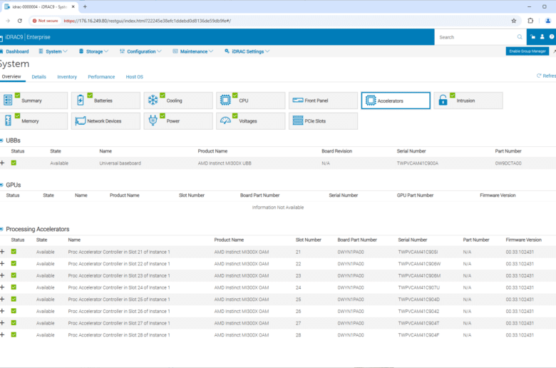Open the Voltages gauge tile

tap(251, 121)
